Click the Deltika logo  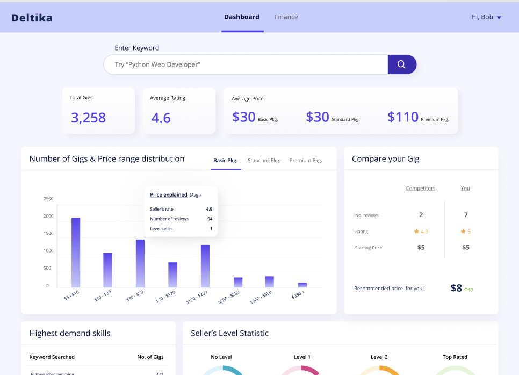tap(32, 18)
